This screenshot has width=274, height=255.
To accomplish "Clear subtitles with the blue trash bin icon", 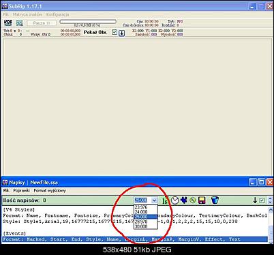I will 215,200.
